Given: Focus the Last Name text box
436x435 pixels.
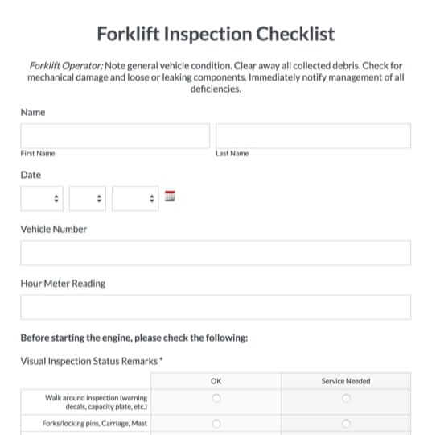Looking at the screenshot, I should coord(314,136).
